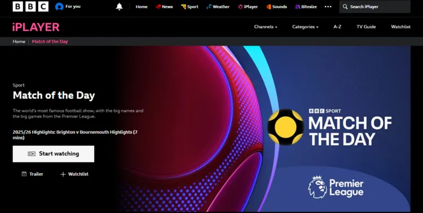Viewport: 423px width, 213px height.
Task: Open the A-Z listing
Action: coord(337,26)
